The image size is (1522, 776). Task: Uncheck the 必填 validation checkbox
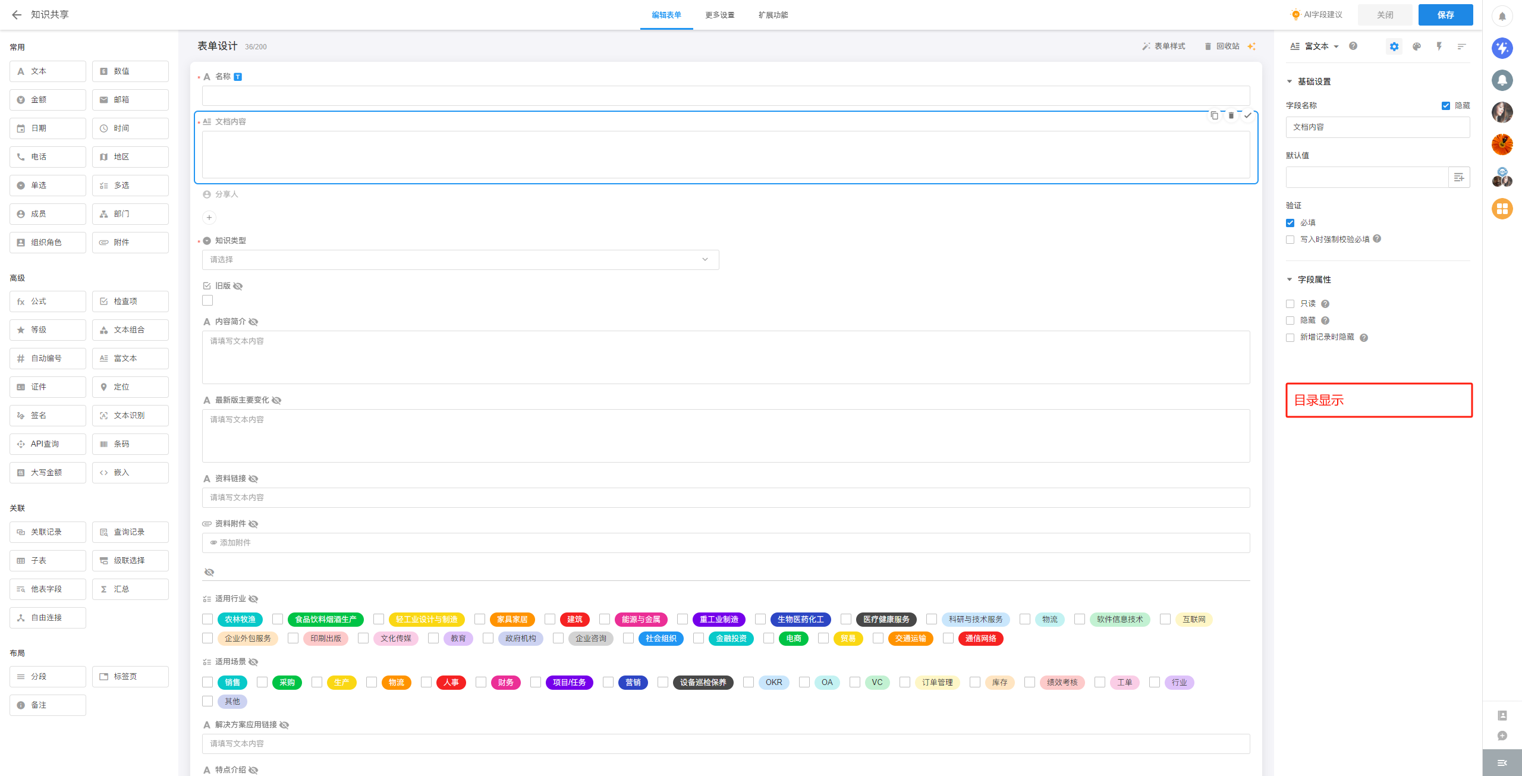[x=1290, y=223]
